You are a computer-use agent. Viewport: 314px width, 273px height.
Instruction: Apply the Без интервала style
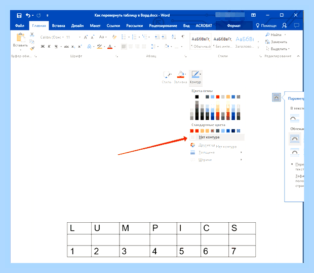click(x=222, y=42)
